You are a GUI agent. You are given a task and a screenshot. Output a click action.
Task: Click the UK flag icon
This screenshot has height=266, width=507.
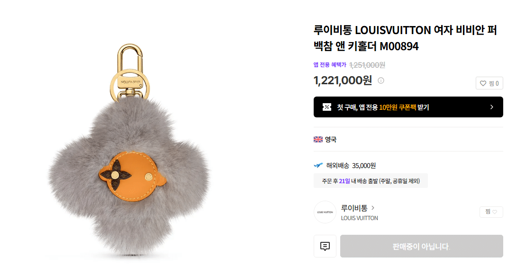tap(318, 140)
